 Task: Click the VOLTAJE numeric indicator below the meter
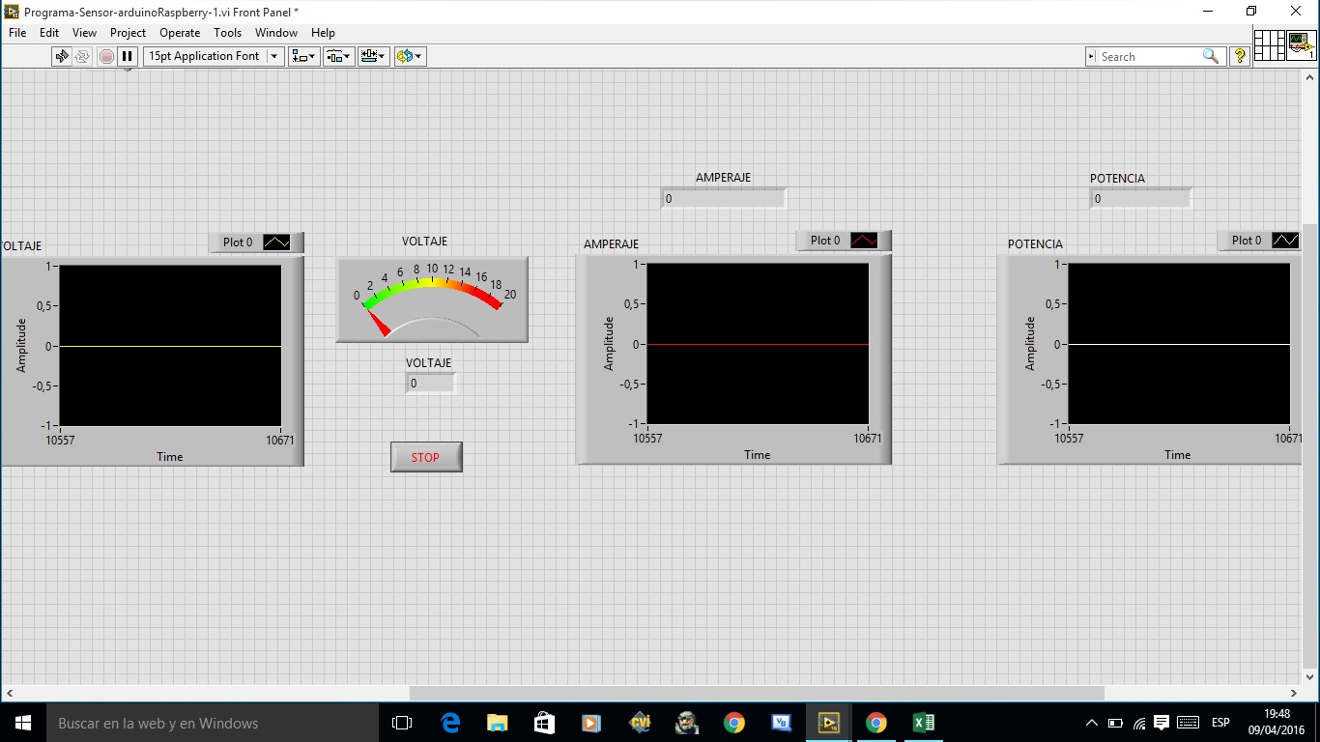click(x=430, y=384)
